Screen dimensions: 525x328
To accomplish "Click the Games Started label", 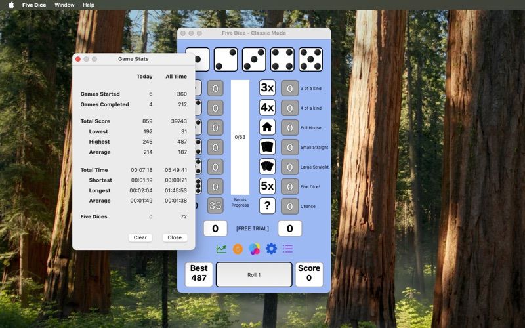I will [x=100, y=94].
